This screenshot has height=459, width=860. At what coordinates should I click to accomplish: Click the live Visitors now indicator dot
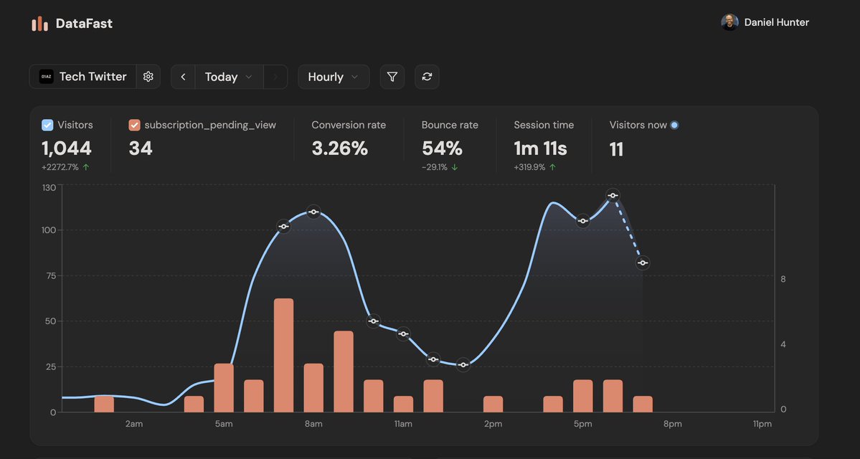coord(673,124)
